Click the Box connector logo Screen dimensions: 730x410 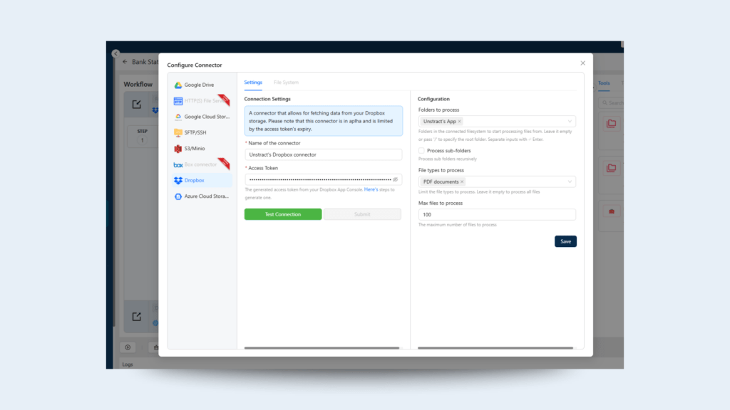[178, 164]
